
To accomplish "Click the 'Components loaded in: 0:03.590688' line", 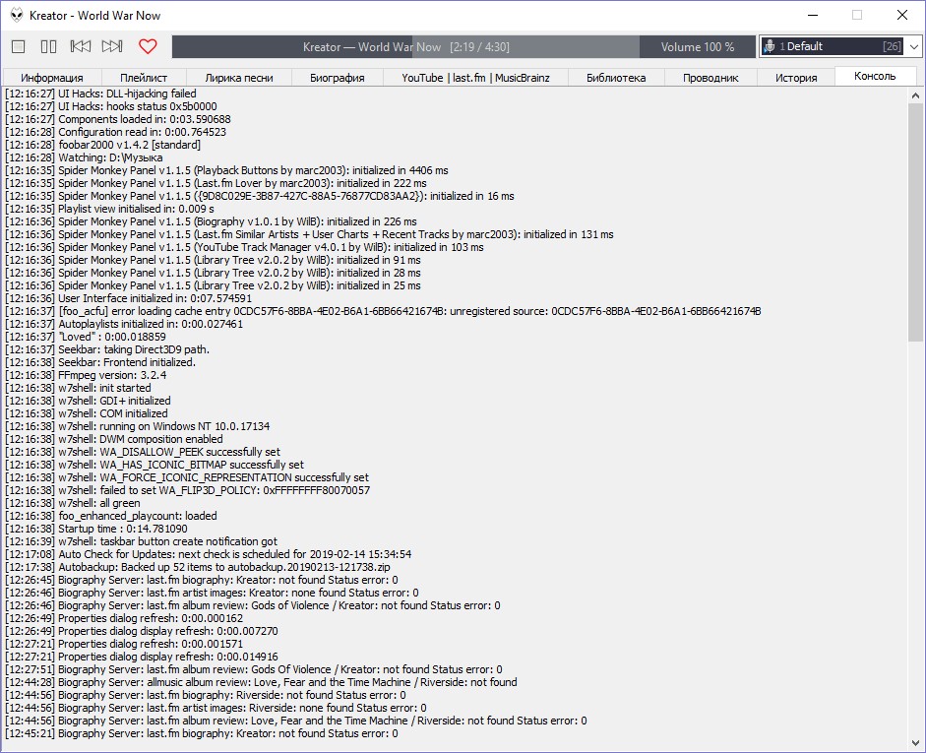I will point(117,119).
